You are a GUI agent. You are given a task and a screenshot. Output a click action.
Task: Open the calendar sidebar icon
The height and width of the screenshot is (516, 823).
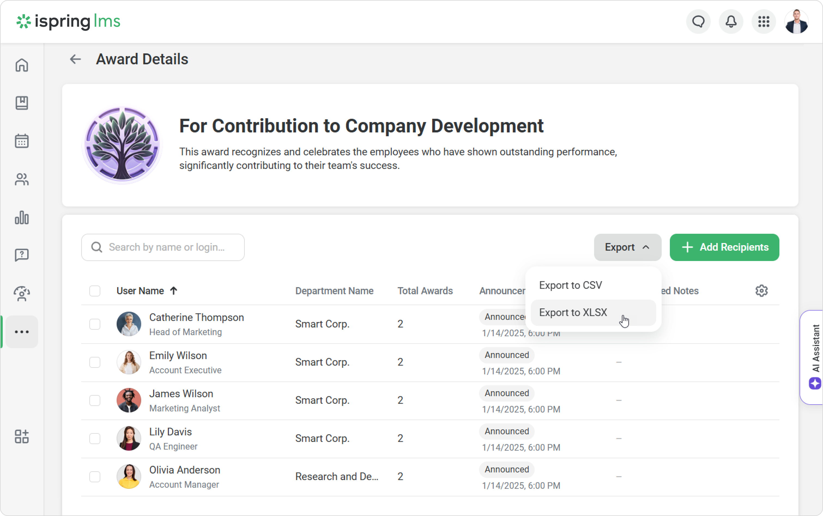(x=22, y=141)
